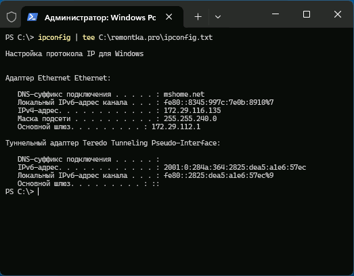
Task: Click the mshome.net DNS suffix value
Action: coord(184,94)
